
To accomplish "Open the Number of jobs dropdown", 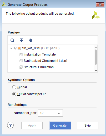I will (x=50, y=113).
